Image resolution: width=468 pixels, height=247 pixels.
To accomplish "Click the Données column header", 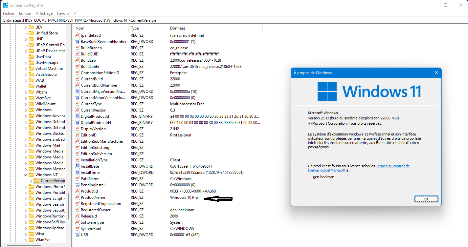I will point(215,28).
